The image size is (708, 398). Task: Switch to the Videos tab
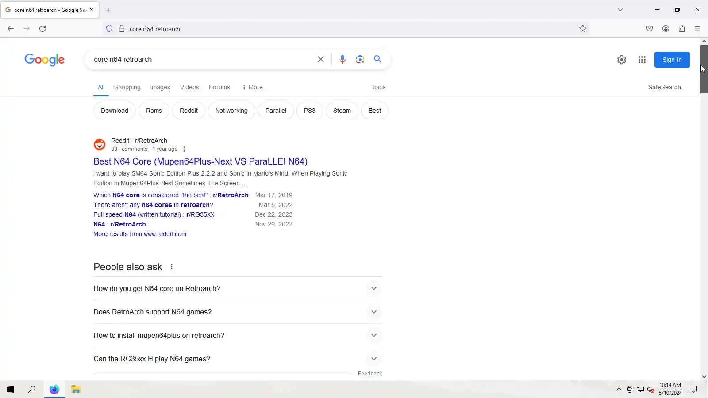tap(189, 87)
